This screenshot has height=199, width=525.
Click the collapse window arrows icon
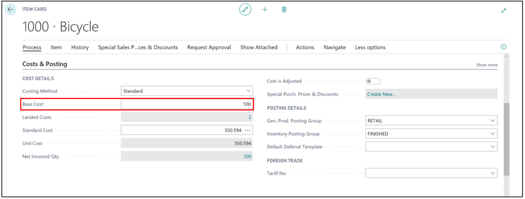tap(504, 11)
